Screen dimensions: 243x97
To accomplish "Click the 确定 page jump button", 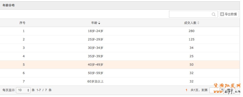I will click(x=230, y=90).
